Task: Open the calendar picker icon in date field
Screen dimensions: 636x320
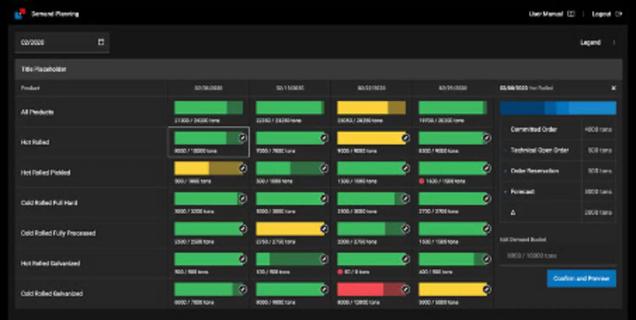Action: 101,42
